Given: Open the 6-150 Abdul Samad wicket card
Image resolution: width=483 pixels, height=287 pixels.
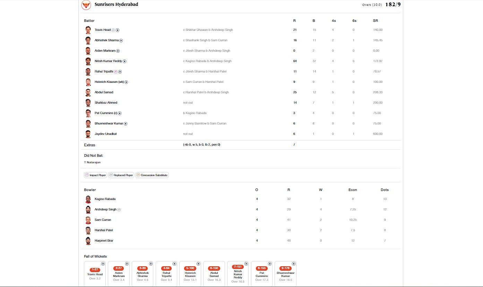Looking at the screenshot, I should (x=214, y=274).
